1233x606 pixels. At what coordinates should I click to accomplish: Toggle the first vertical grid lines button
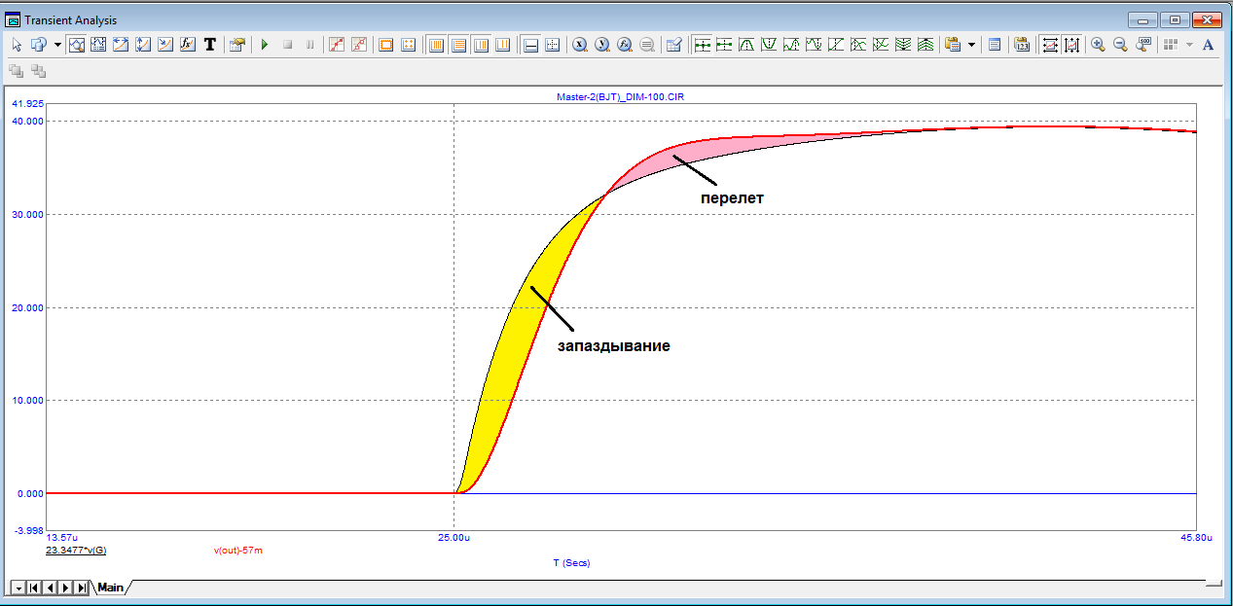(x=436, y=45)
